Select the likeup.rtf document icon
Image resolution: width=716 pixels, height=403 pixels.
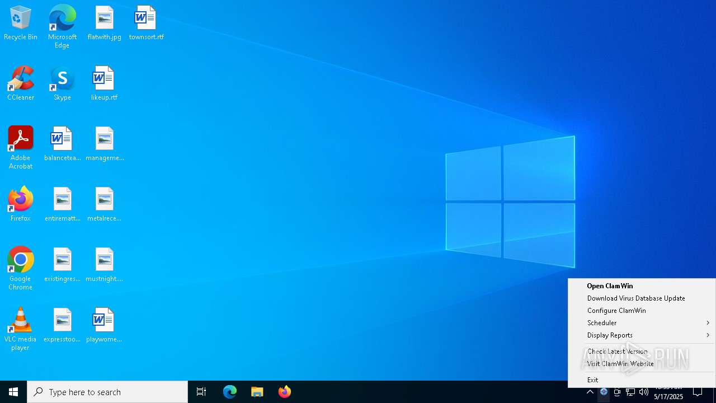104,83
